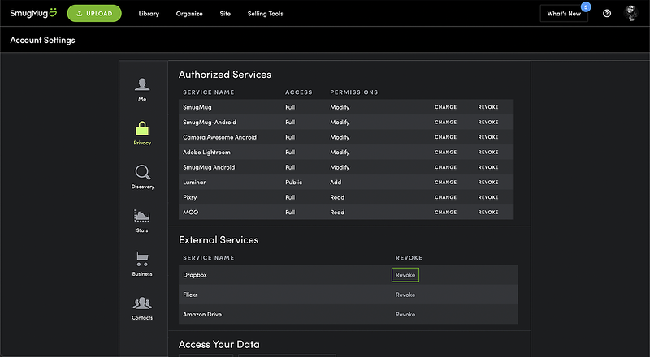Change MOO permissions
Image resolution: width=650 pixels, height=357 pixels.
[x=445, y=212]
